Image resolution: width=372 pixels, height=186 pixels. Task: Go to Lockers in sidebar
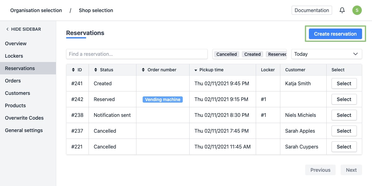point(14,56)
